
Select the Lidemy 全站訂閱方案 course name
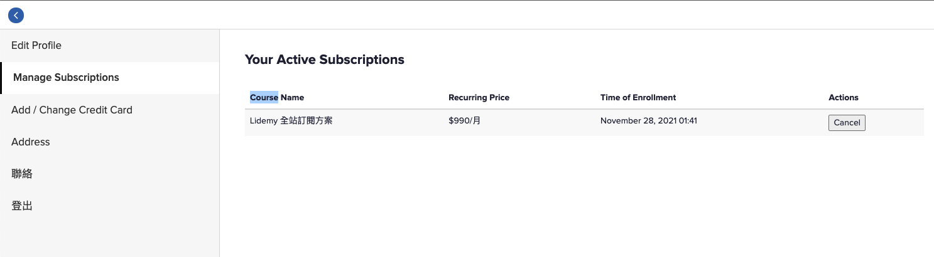(x=291, y=120)
